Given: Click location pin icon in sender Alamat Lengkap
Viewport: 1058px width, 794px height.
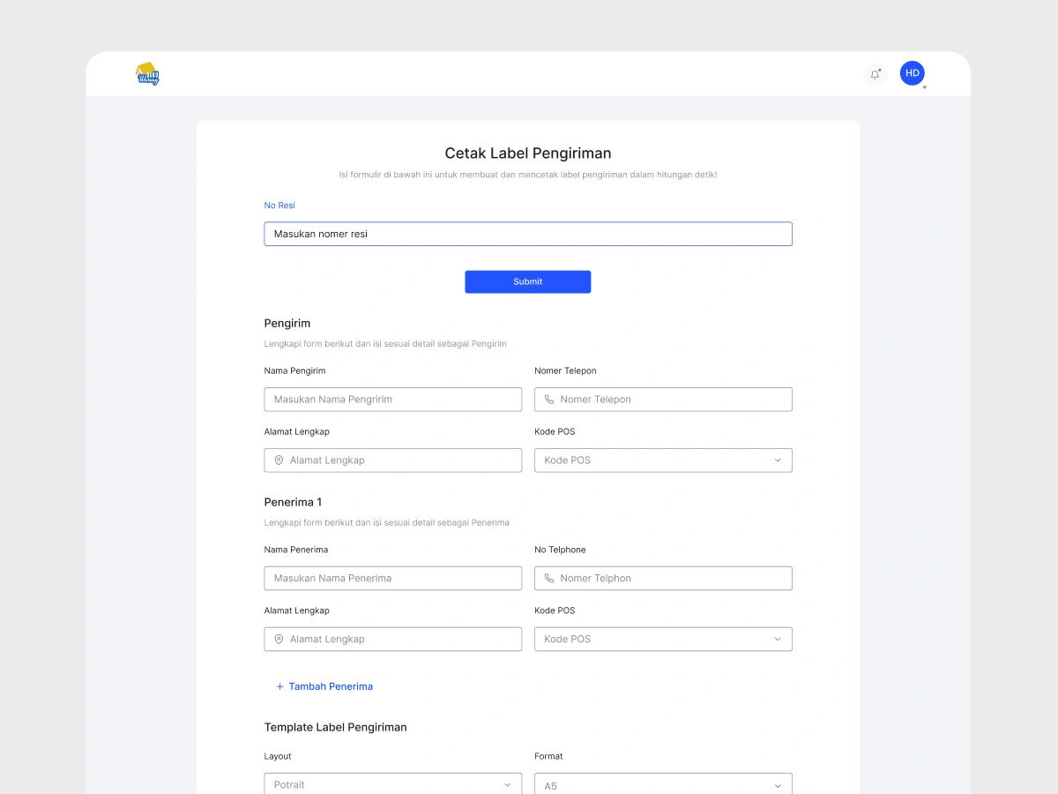Looking at the screenshot, I should coord(279,461).
